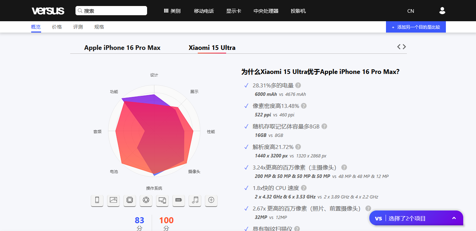Switch to the 概览 tab
Viewport: 476px width, 231px height.
pyautogui.click(x=36, y=27)
